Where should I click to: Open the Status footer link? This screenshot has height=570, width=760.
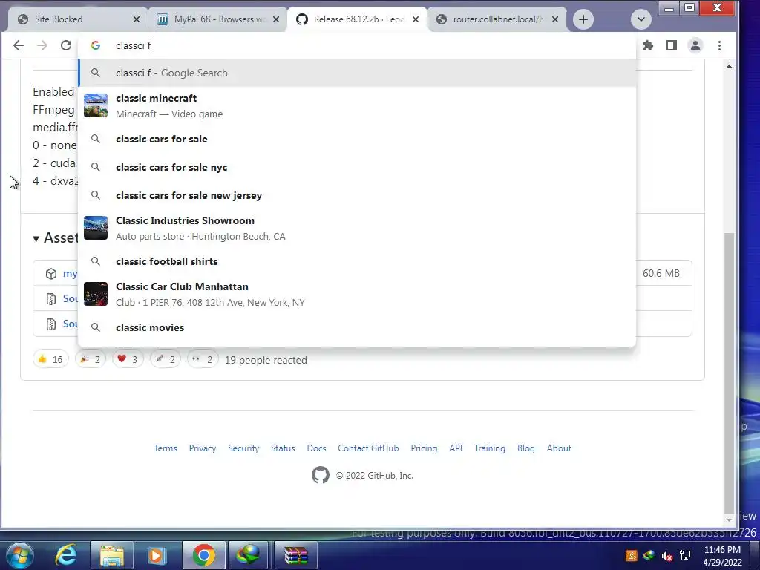[x=283, y=448]
